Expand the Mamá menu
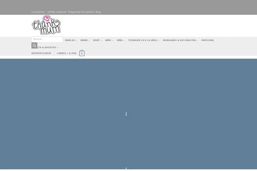257x171 pixels. (85, 40)
